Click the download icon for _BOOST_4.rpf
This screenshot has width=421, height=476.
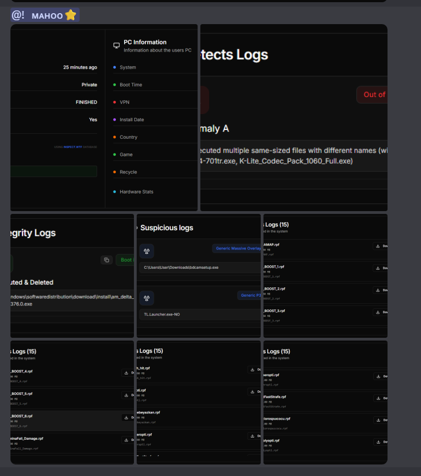tap(126, 373)
